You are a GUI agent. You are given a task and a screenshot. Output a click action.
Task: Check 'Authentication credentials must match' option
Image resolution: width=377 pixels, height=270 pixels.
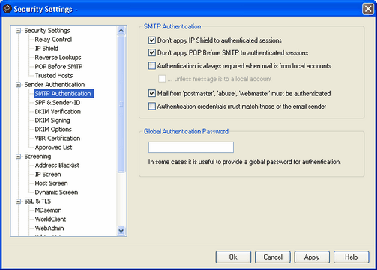click(x=152, y=106)
